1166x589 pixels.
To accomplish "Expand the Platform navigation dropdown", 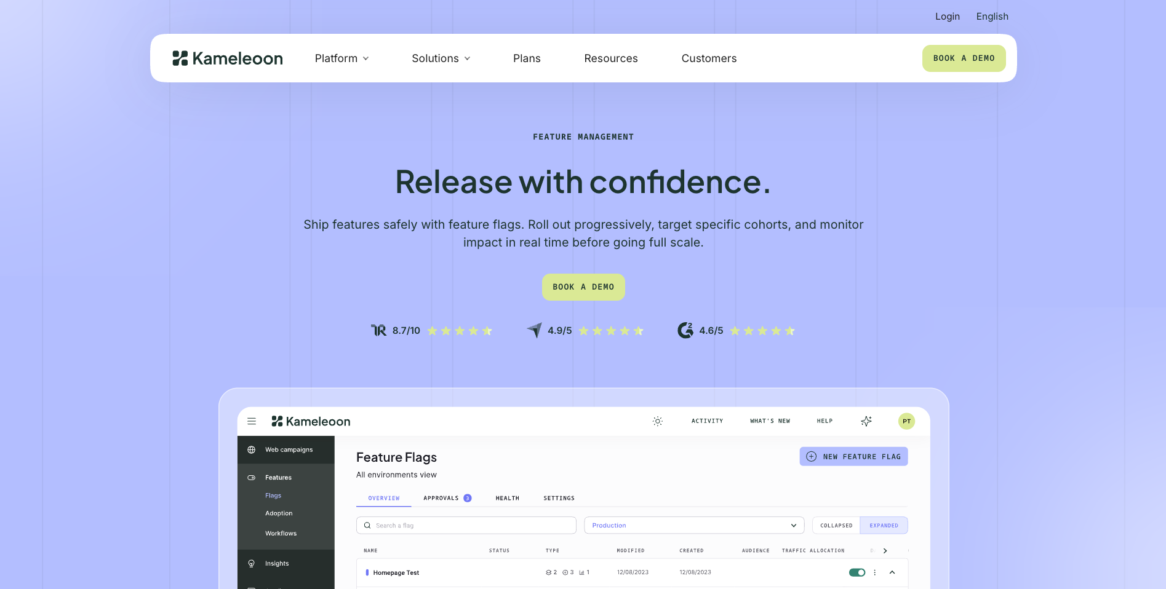I will [x=342, y=58].
